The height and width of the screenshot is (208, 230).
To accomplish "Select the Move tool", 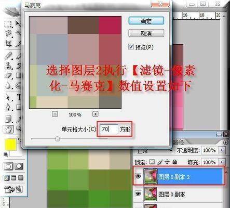I will pos(18,24).
